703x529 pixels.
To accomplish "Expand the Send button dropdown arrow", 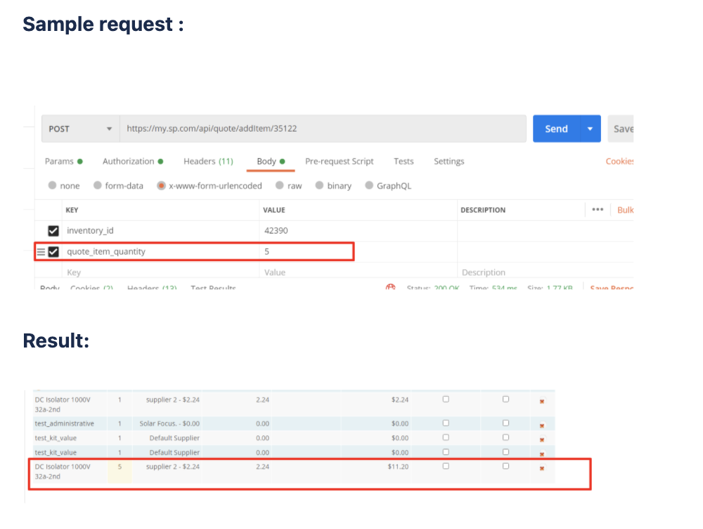I will 590,129.
